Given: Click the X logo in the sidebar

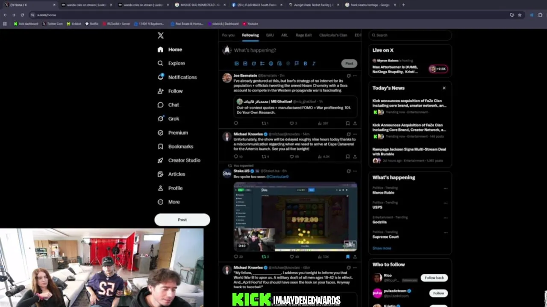Looking at the screenshot, I should pyautogui.click(x=161, y=35).
